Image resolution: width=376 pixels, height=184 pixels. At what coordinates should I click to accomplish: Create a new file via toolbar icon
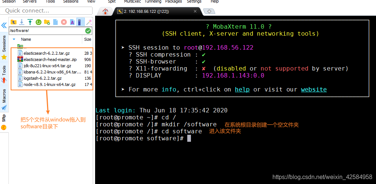[x=55, y=22]
